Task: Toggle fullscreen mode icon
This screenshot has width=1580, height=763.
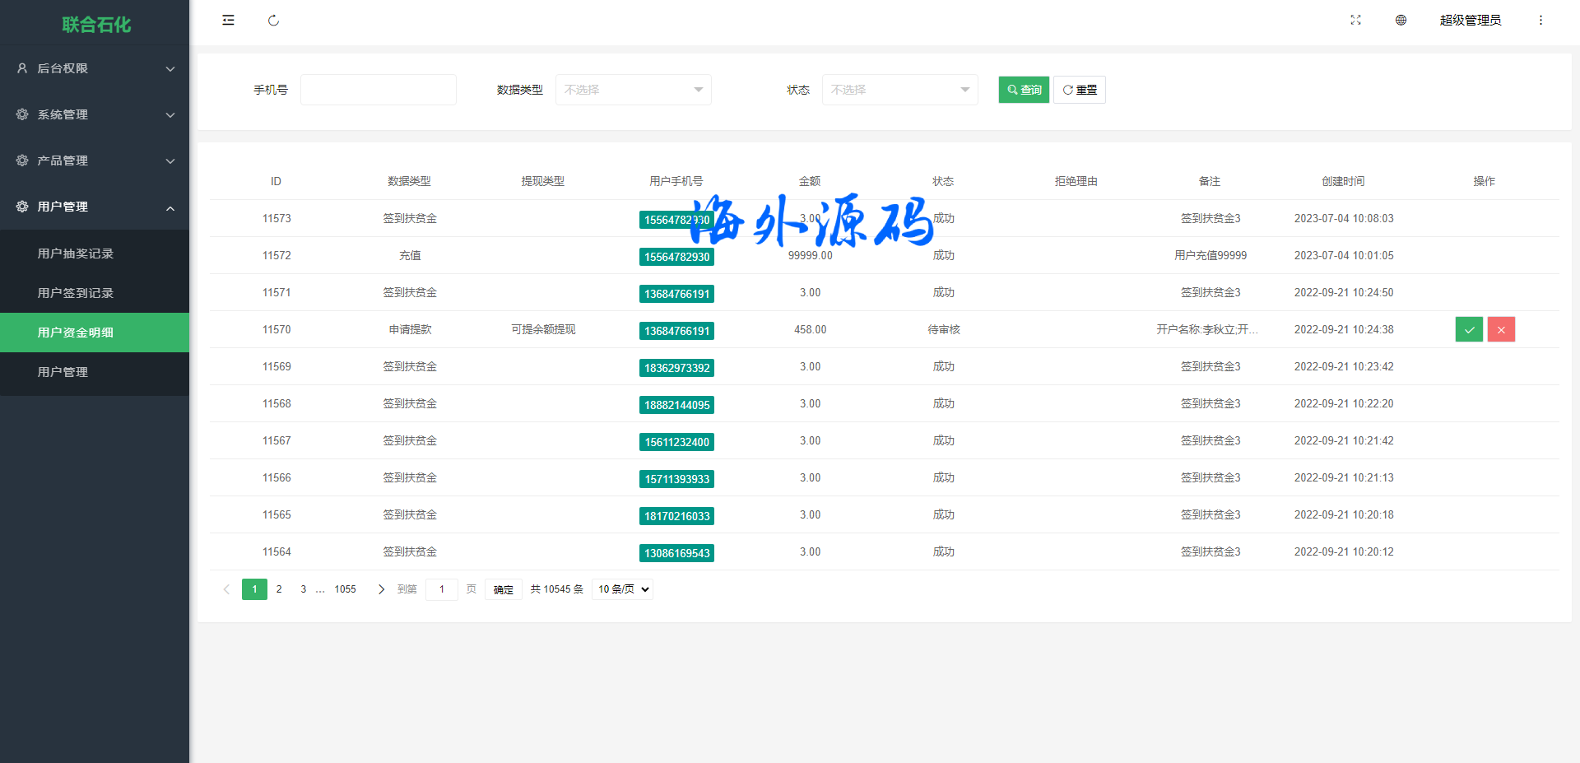Action: point(1355,21)
